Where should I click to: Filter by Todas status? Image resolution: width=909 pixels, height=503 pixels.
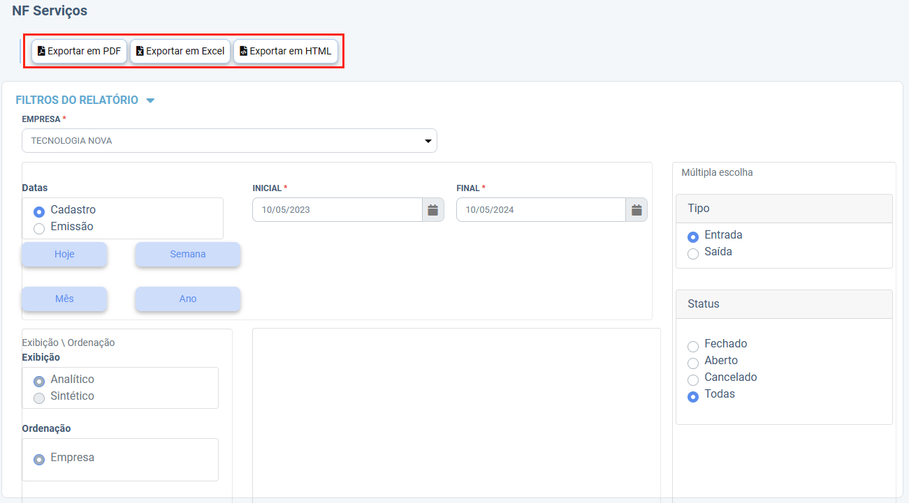click(x=693, y=396)
